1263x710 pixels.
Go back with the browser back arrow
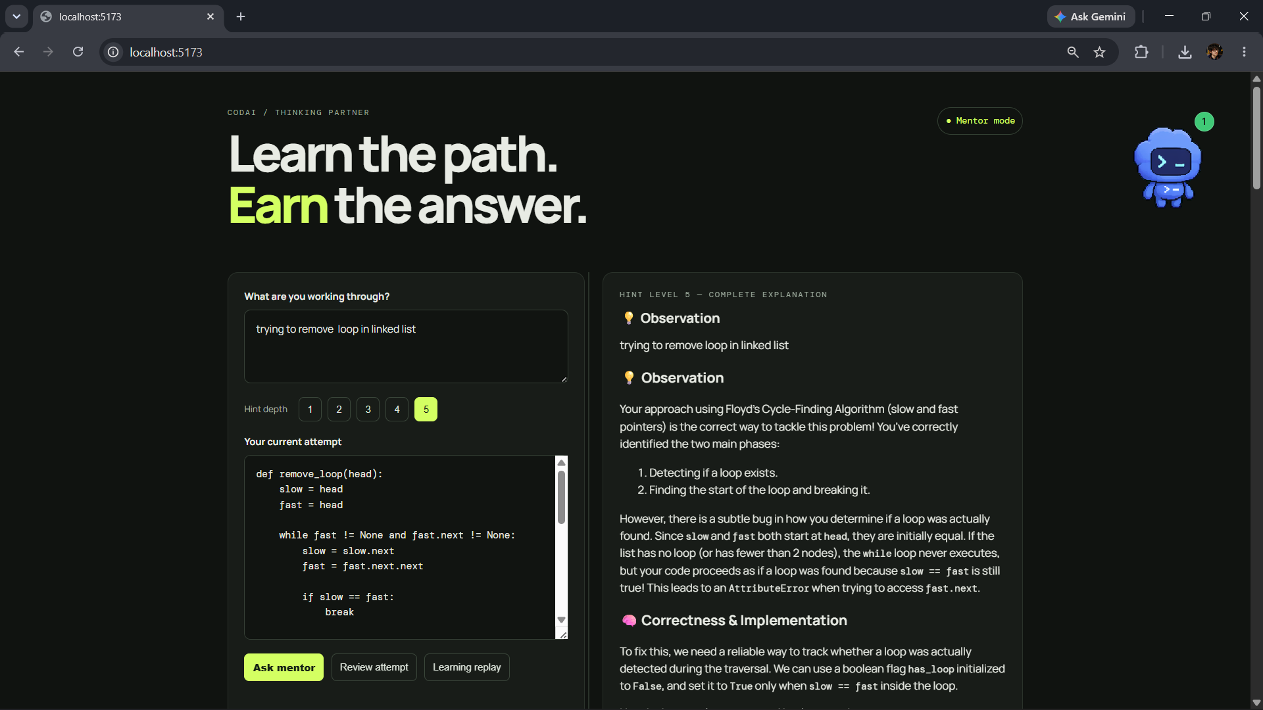pos(18,52)
